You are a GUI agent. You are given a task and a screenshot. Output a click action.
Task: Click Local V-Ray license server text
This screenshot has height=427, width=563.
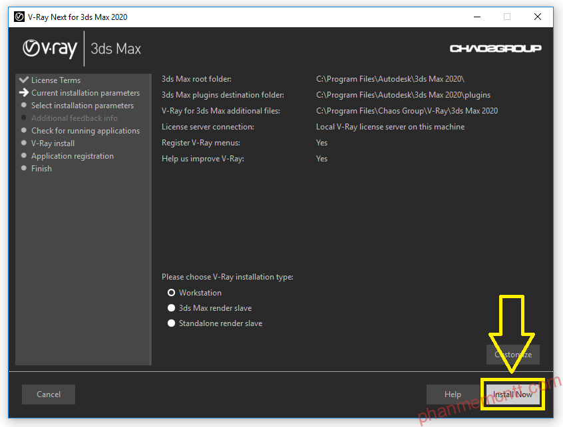(x=390, y=127)
